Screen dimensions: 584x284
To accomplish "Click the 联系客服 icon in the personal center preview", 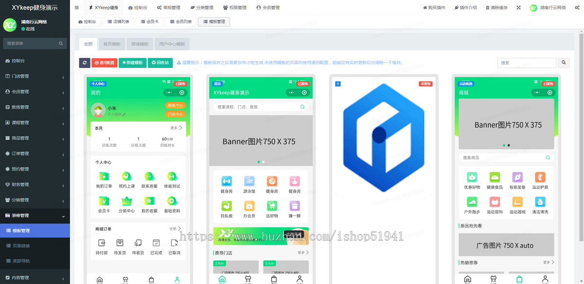I will pos(149,176).
